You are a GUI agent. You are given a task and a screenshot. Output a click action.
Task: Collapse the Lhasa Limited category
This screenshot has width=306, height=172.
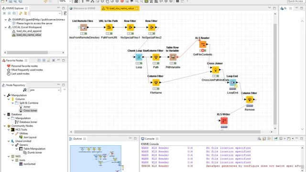(x=9, y=141)
